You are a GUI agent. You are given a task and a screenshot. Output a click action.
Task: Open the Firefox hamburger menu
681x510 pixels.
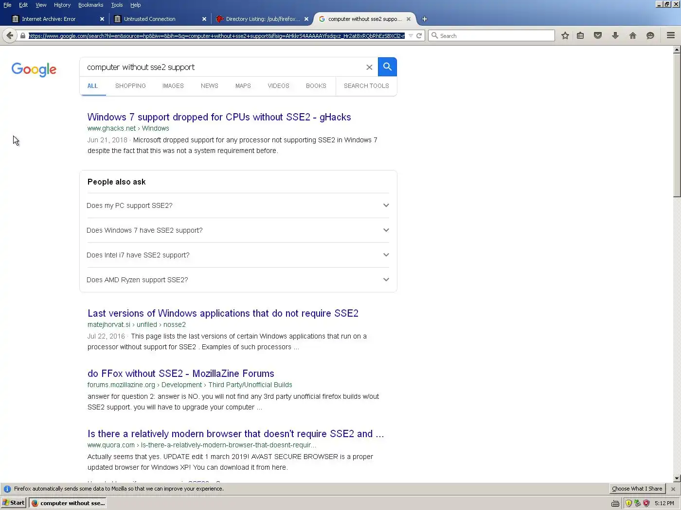pyautogui.click(x=671, y=35)
